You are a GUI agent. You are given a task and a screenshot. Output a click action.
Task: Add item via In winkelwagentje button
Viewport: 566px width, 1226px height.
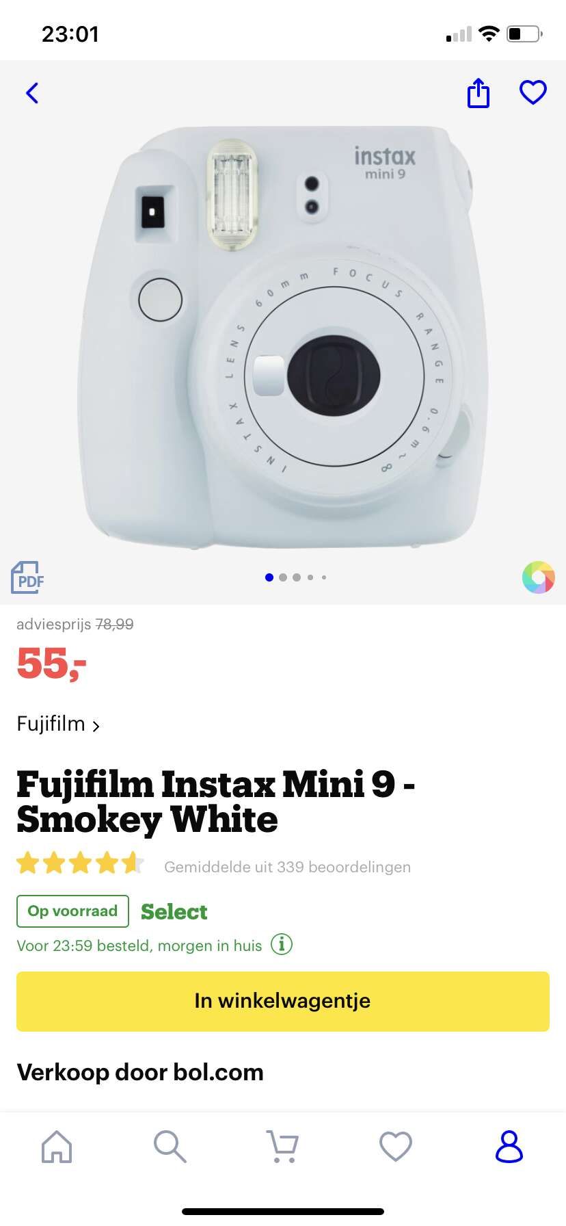click(283, 1001)
